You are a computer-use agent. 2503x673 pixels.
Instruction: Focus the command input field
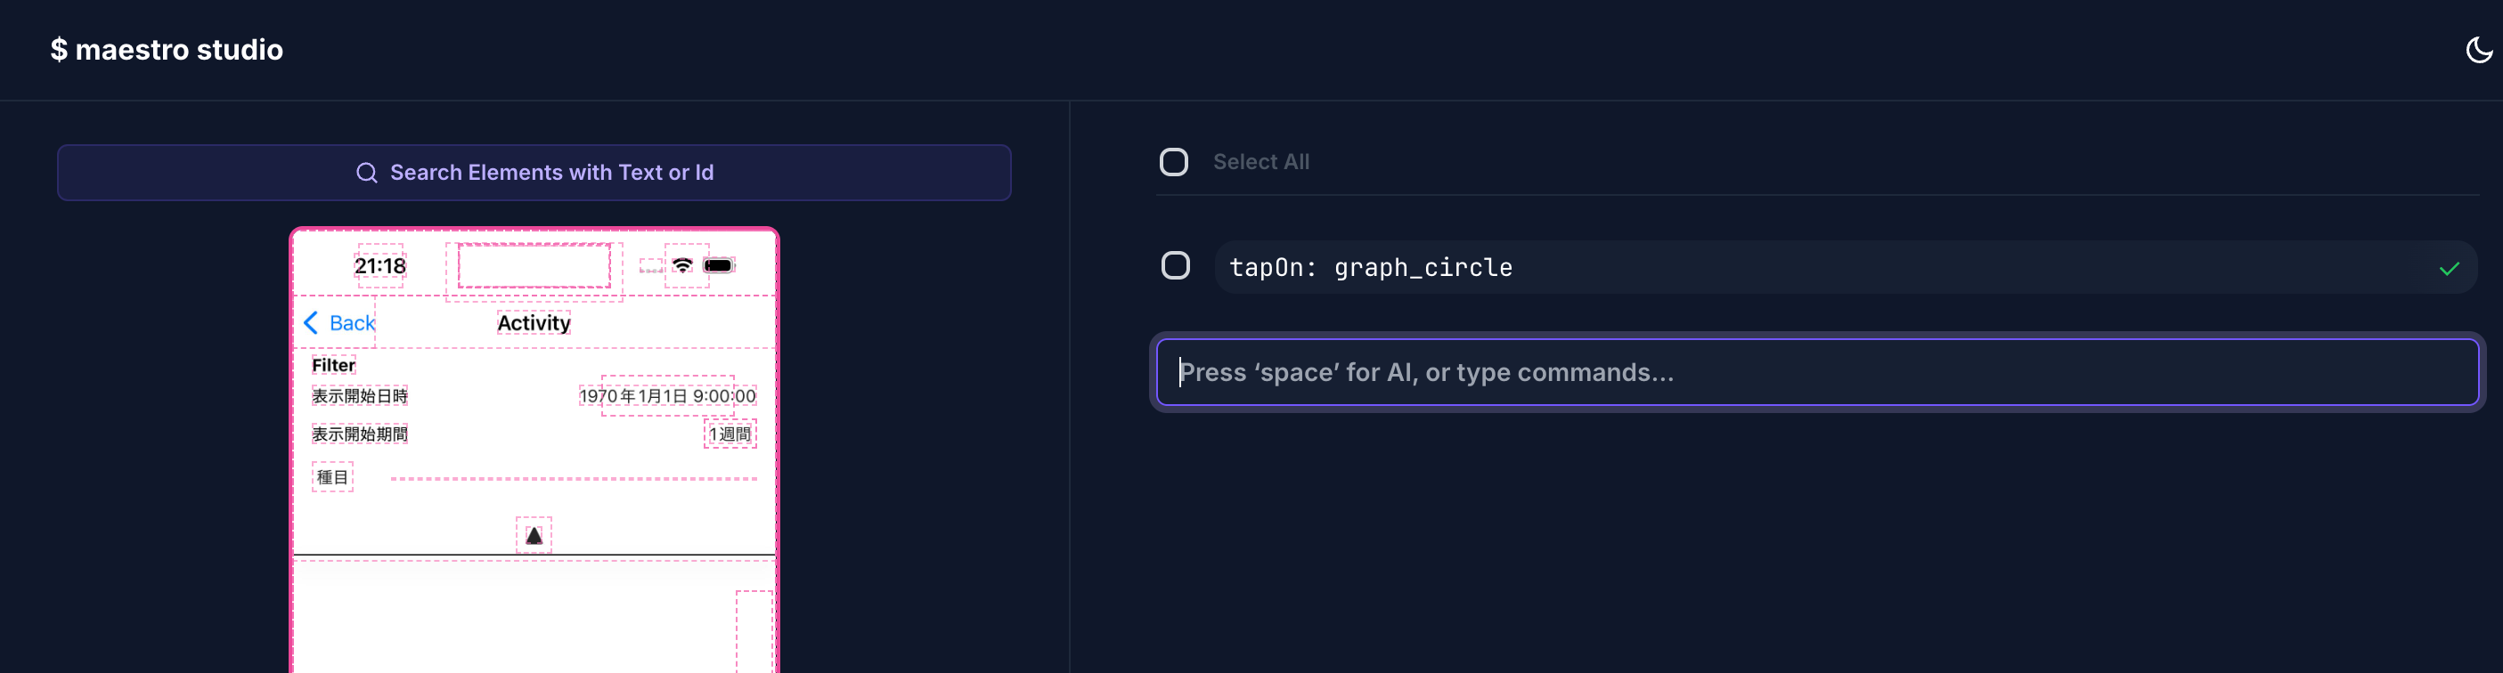[1816, 372]
